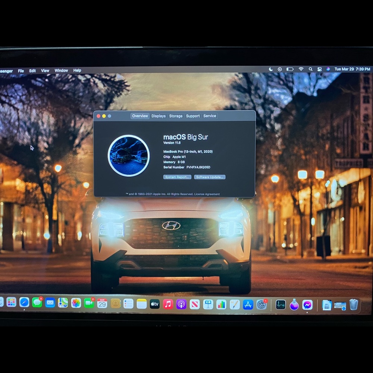The image size is (373, 373).
Task: Close the About This Mac window
Action: [98, 116]
